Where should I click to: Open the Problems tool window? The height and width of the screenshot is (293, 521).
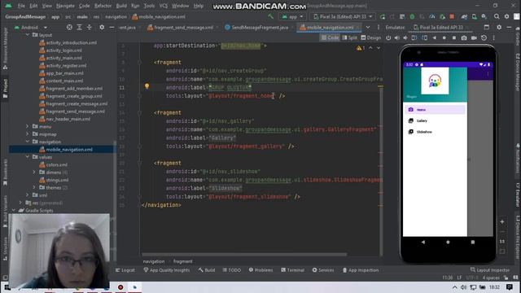pos(260,270)
